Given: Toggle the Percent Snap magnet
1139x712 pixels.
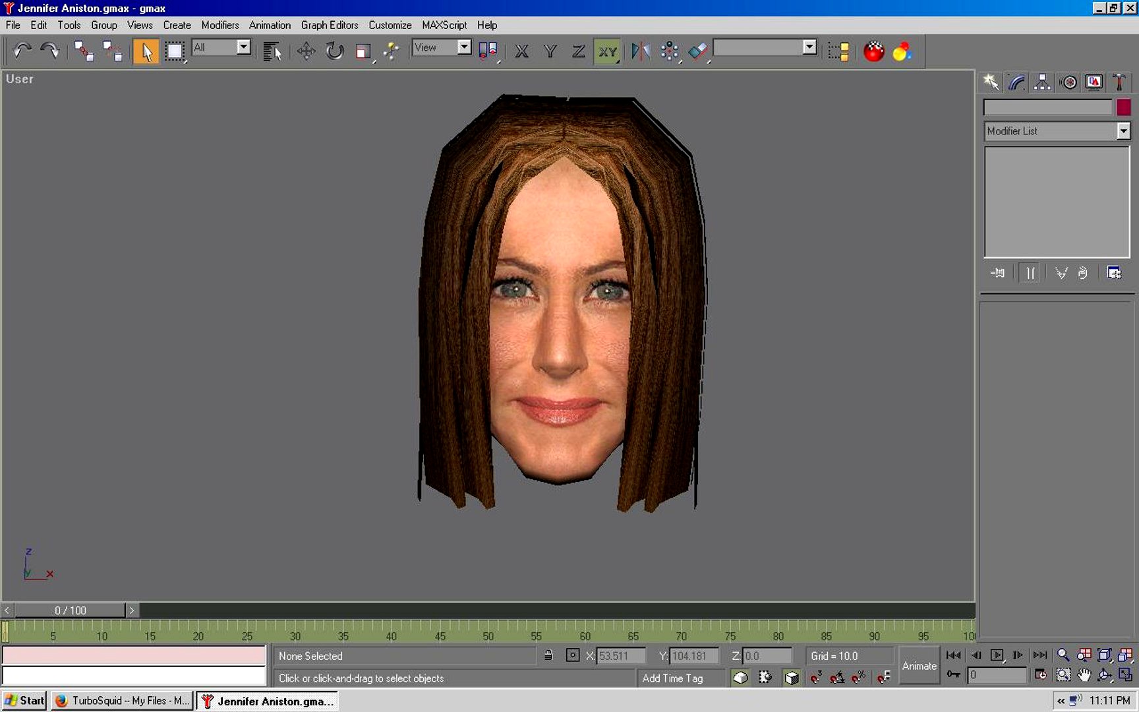Looking at the screenshot, I should click(858, 677).
